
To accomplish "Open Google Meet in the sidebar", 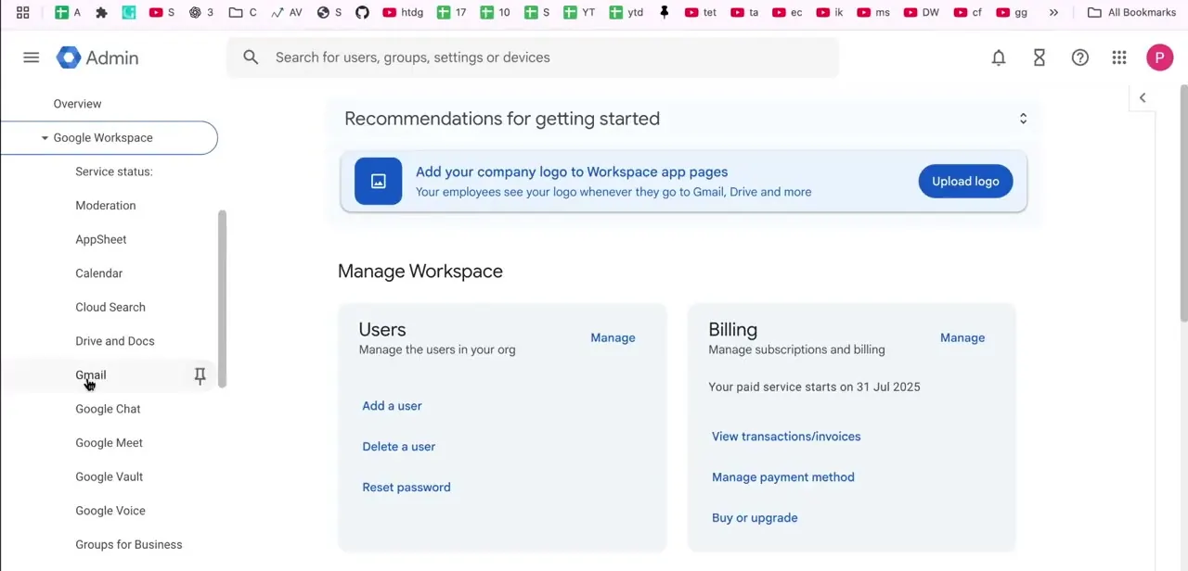I will tap(110, 443).
